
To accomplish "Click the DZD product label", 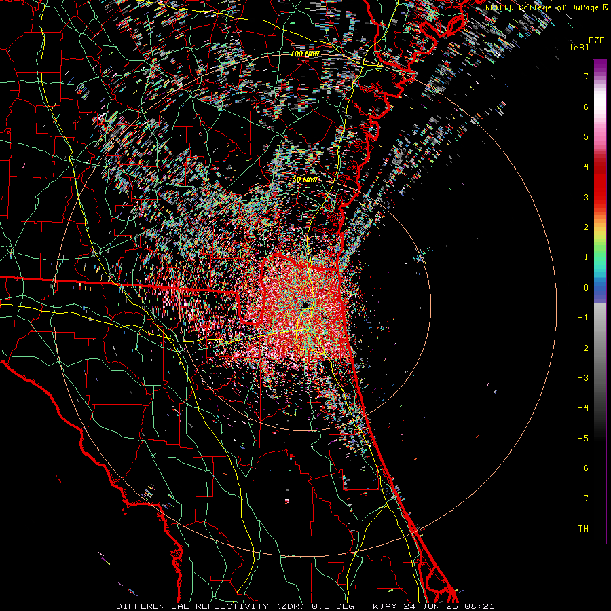I will 597,41.
